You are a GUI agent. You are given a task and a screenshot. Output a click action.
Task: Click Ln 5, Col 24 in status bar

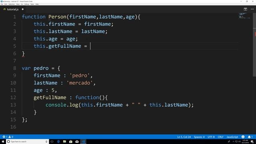tap(184, 137)
